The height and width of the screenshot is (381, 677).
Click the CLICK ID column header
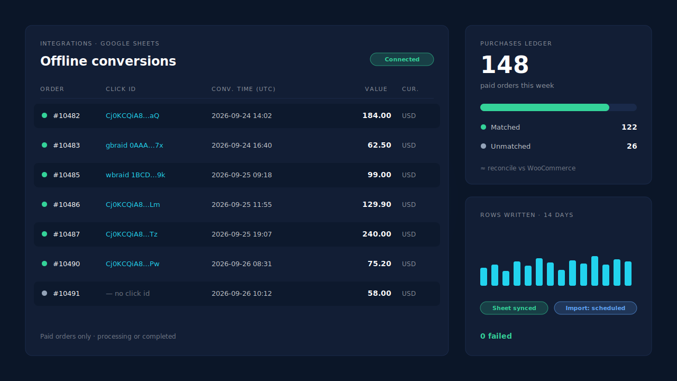click(121, 89)
